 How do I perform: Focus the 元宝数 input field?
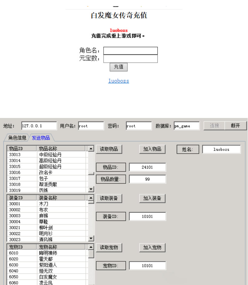130,59
